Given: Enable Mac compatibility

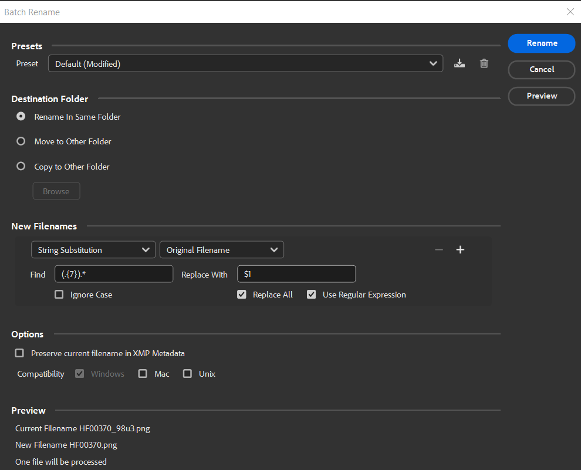Looking at the screenshot, I should (x=143, y=374).
